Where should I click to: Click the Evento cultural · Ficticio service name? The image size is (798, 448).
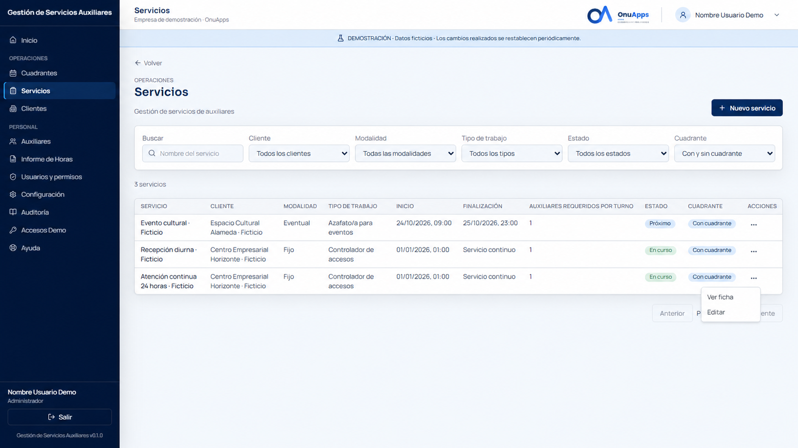[165, 227]
